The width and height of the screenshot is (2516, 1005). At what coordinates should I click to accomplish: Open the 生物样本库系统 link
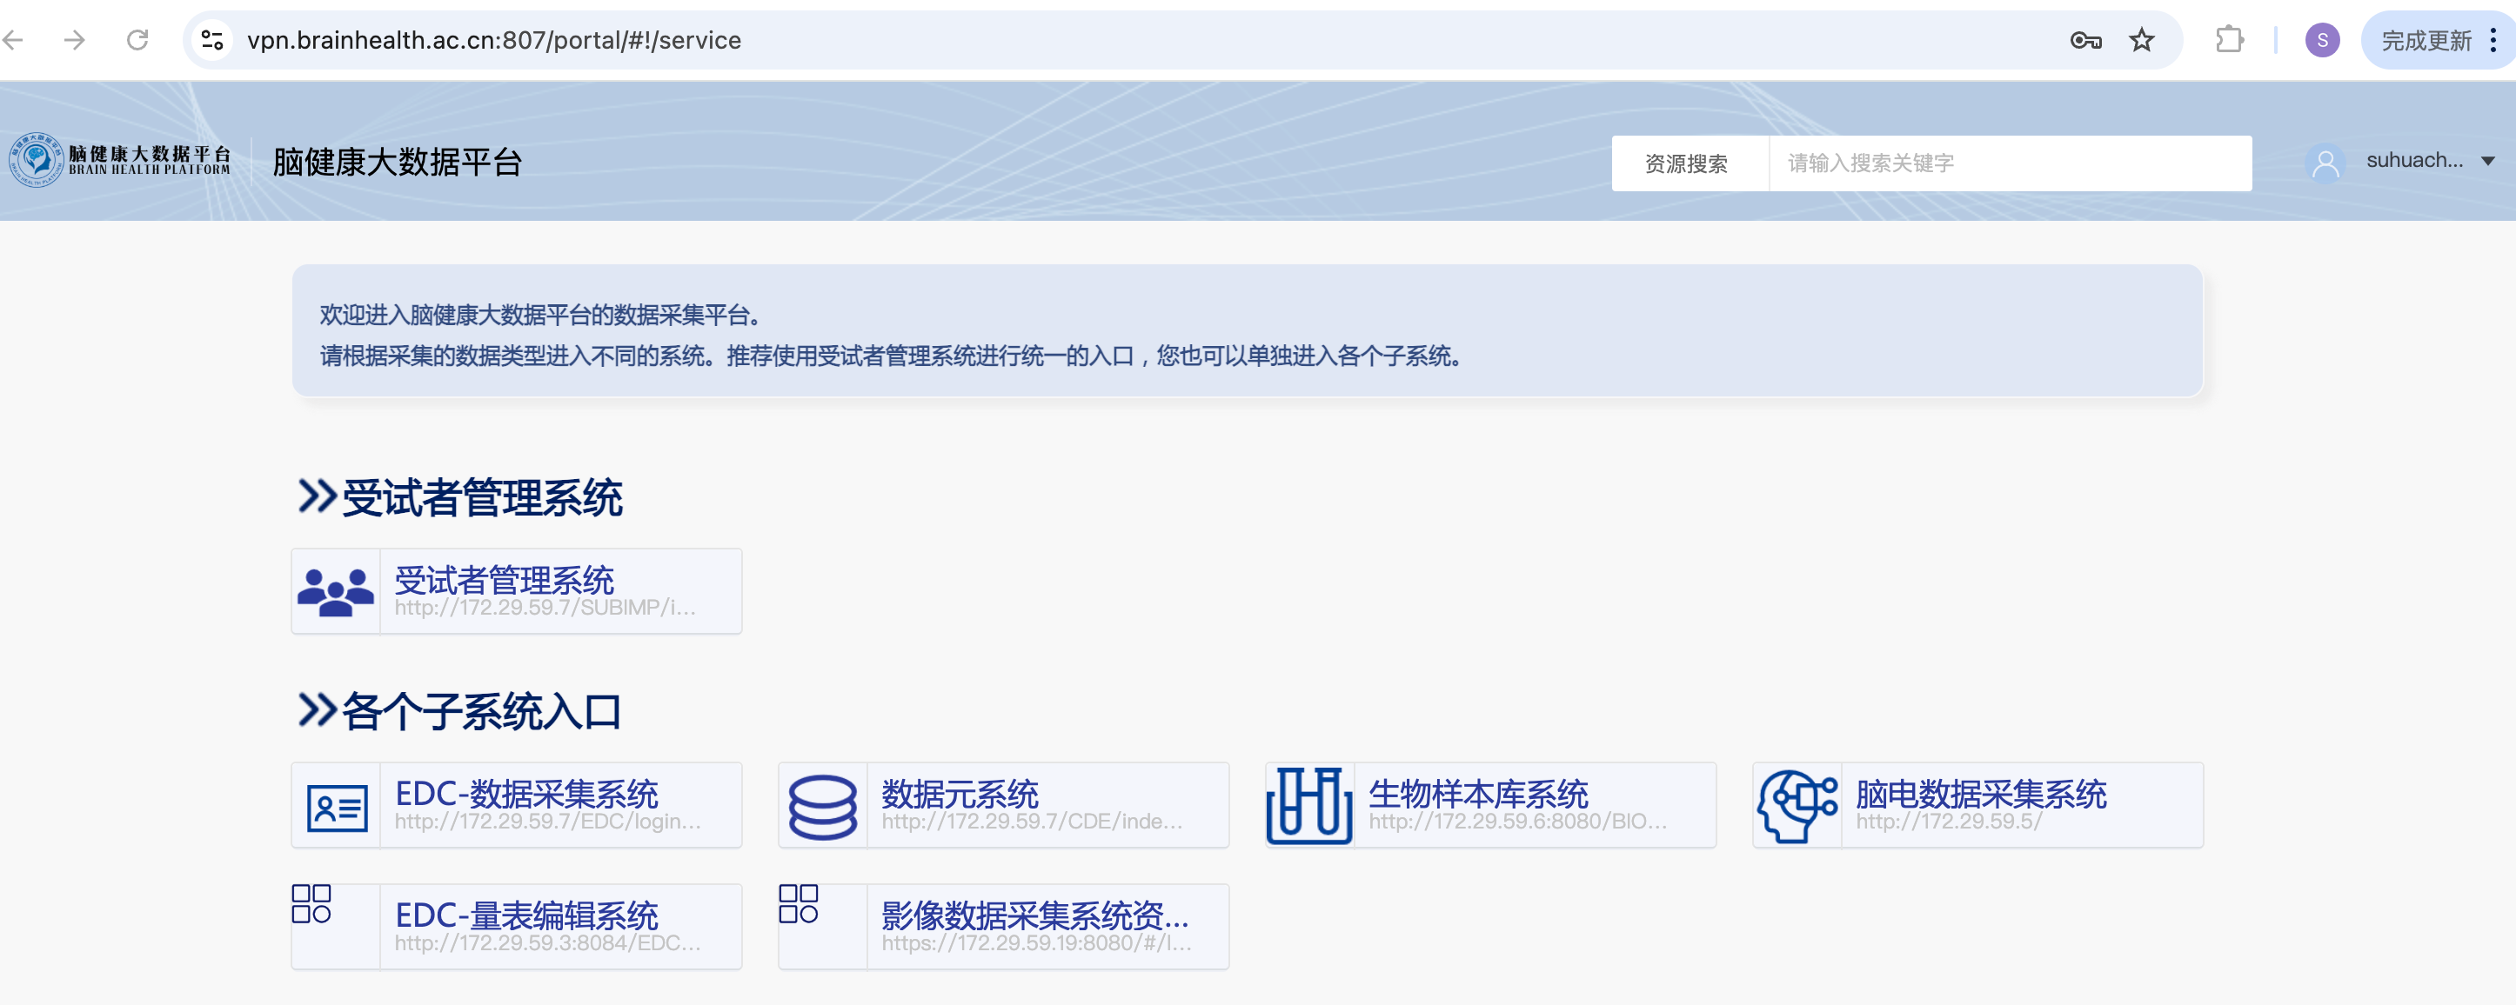point(1478,793)
